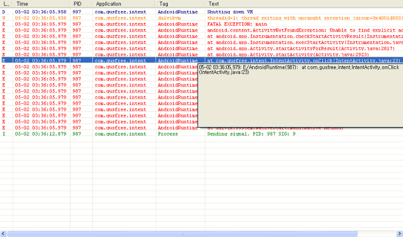Click the "dalvikvm" tag cell
The image size is (403, 237).
169,18
